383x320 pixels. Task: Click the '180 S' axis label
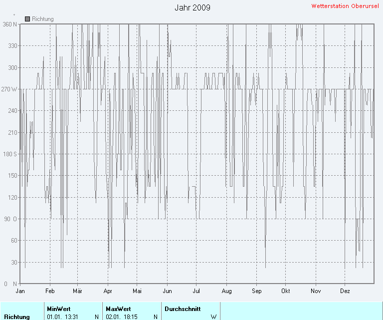10,154
